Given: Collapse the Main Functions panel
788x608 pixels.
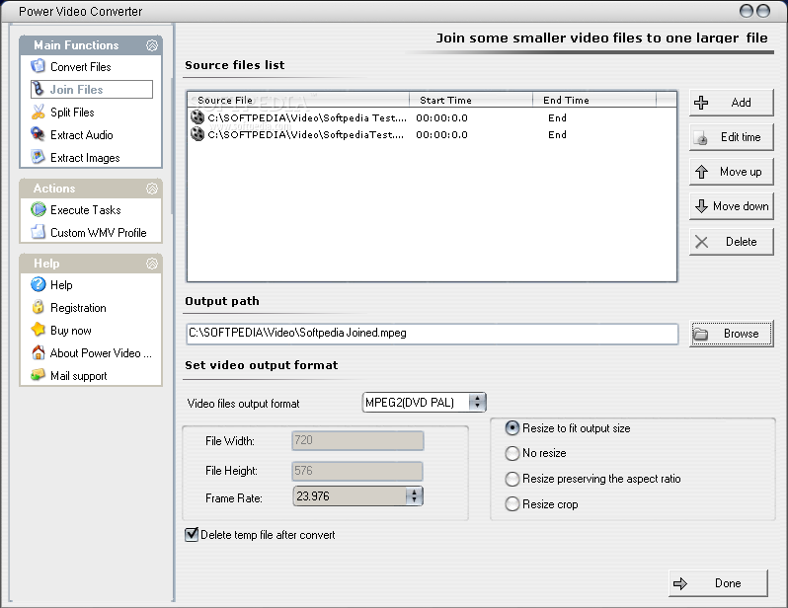Looking at the screenshot, I should 152,45.
